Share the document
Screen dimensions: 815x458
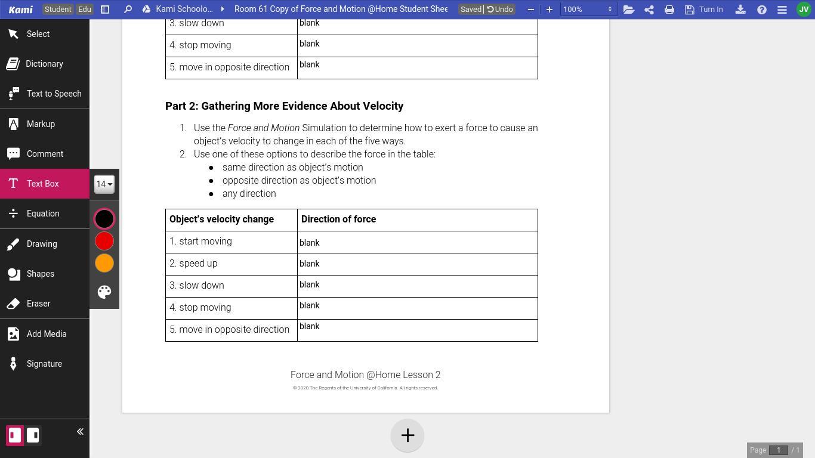tap(649, 10)
